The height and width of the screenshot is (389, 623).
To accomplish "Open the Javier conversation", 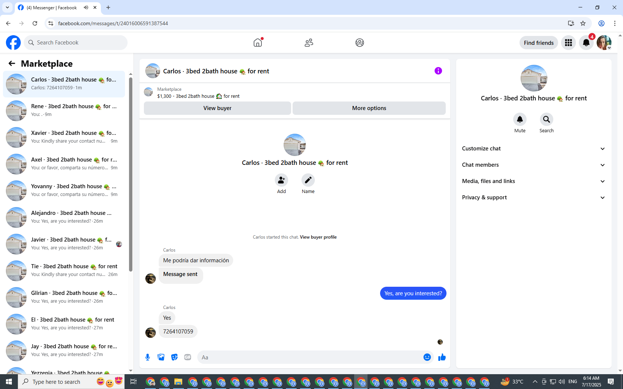I will tap(64, 244).
